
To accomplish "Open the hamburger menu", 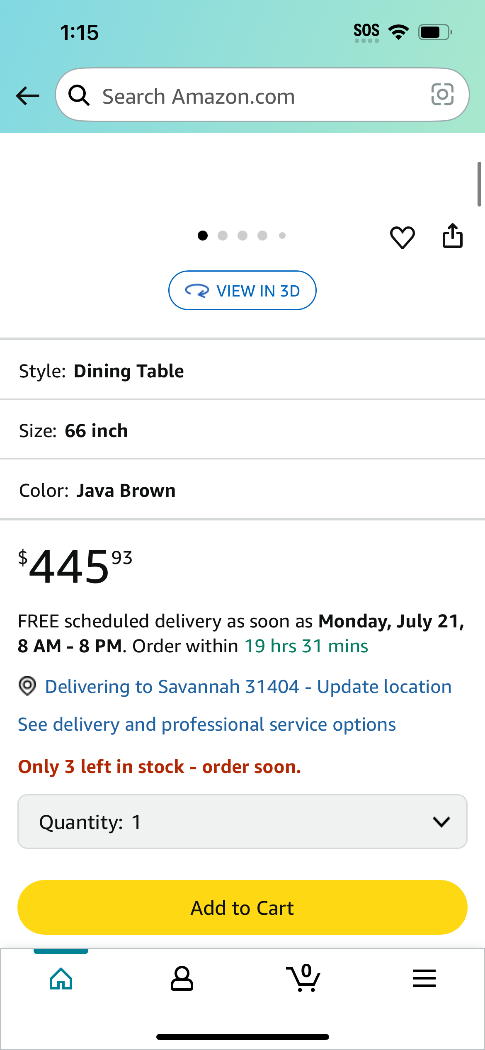I will [424, 978].
